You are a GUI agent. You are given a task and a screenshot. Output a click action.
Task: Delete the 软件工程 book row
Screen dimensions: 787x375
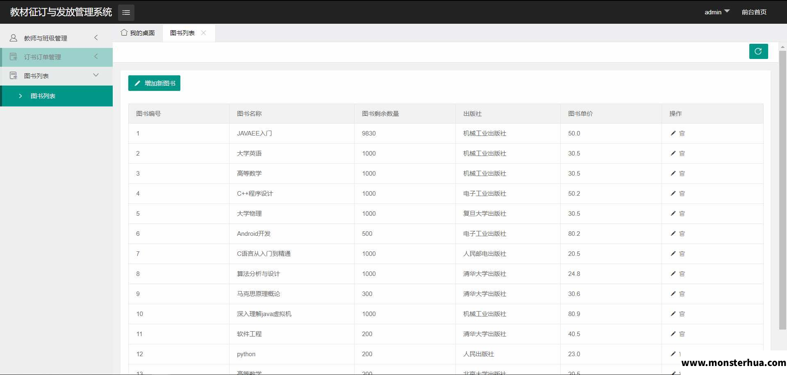tap(682, 334)
